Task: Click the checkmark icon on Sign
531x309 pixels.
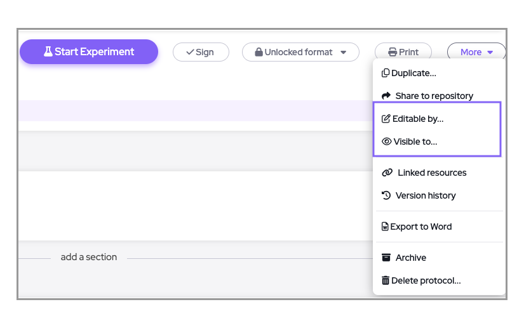Action: pos(189,52)
